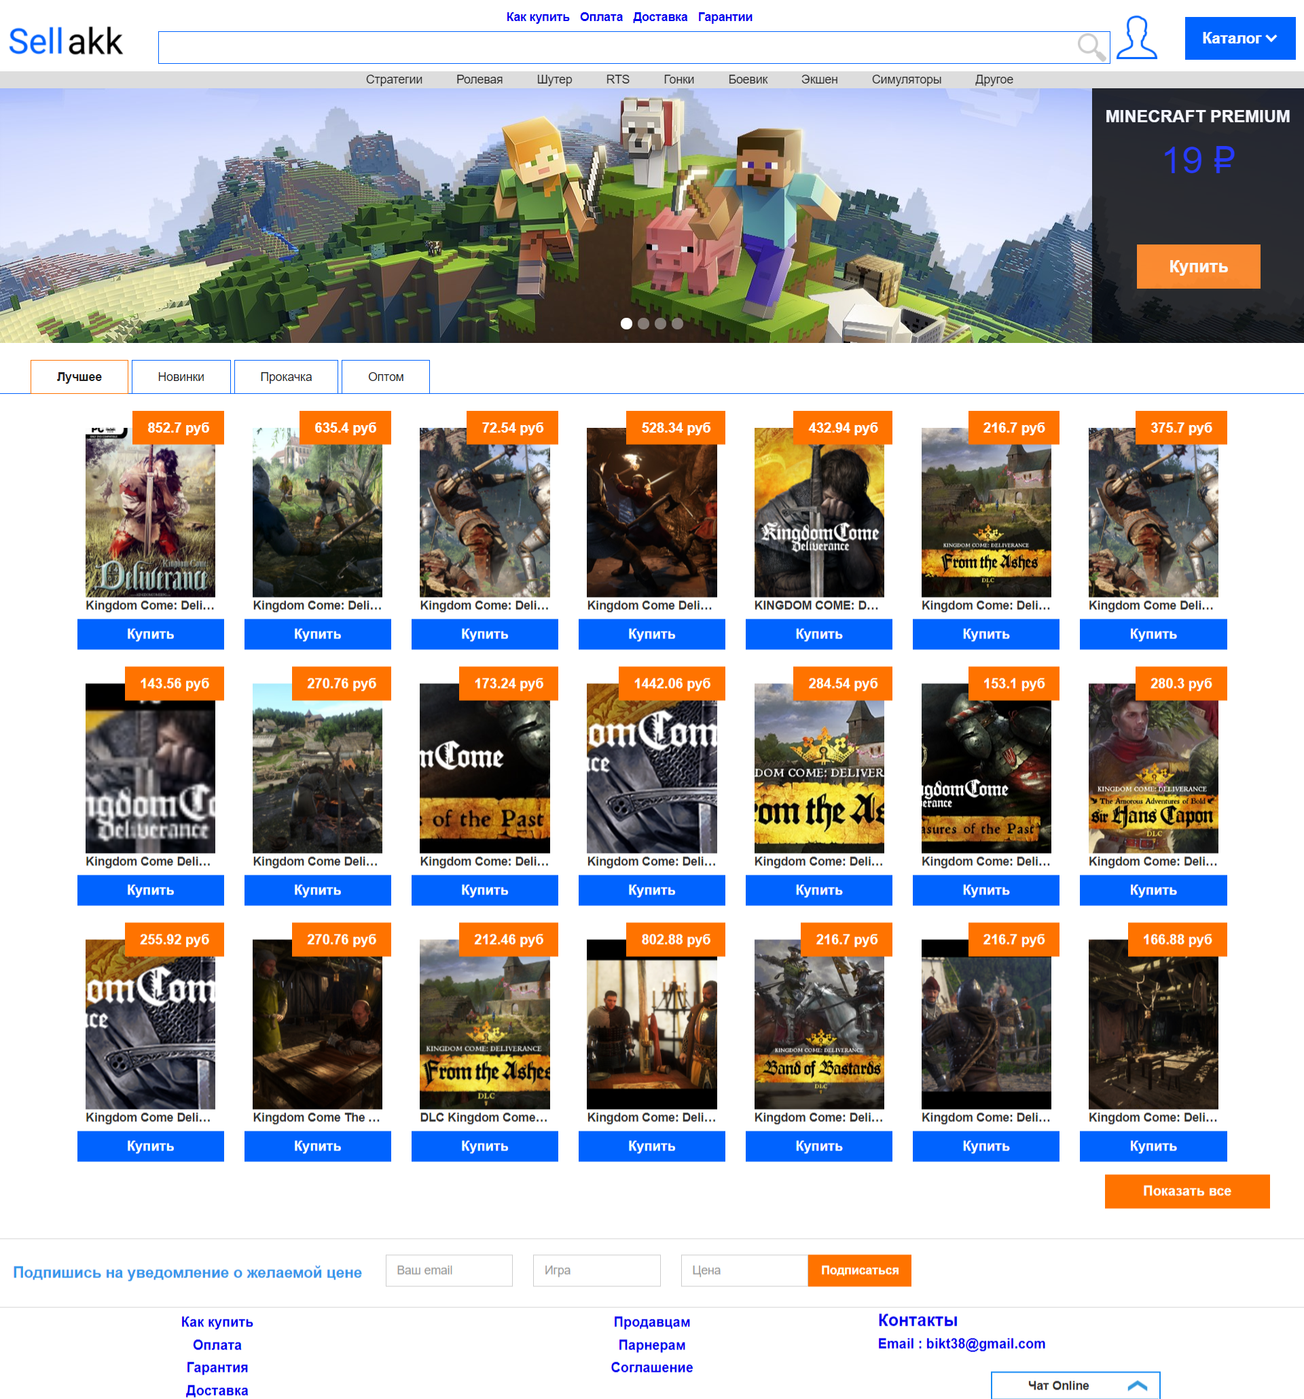Switch to the Прокачка tab

286,376
